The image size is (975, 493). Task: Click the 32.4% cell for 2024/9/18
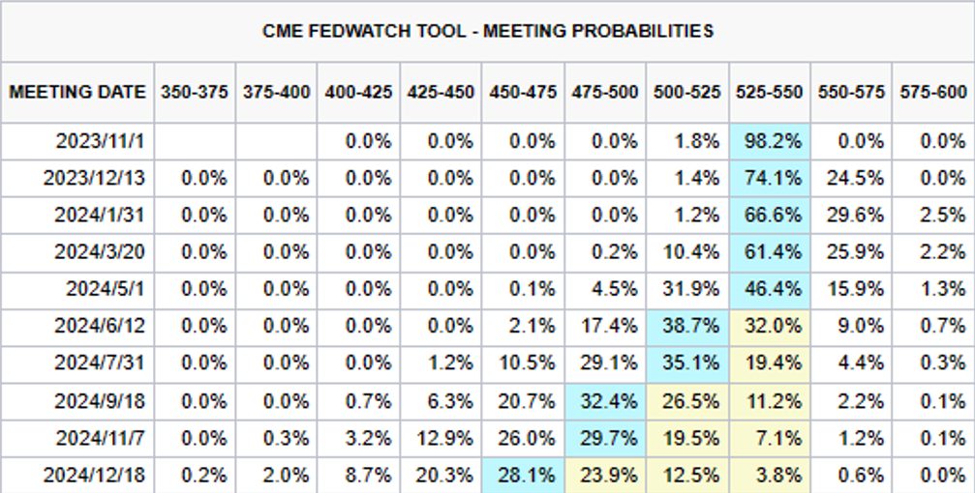(605, 399)
